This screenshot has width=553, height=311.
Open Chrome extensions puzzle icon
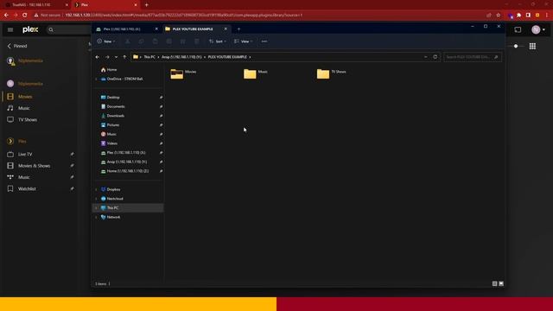(518, 16)
